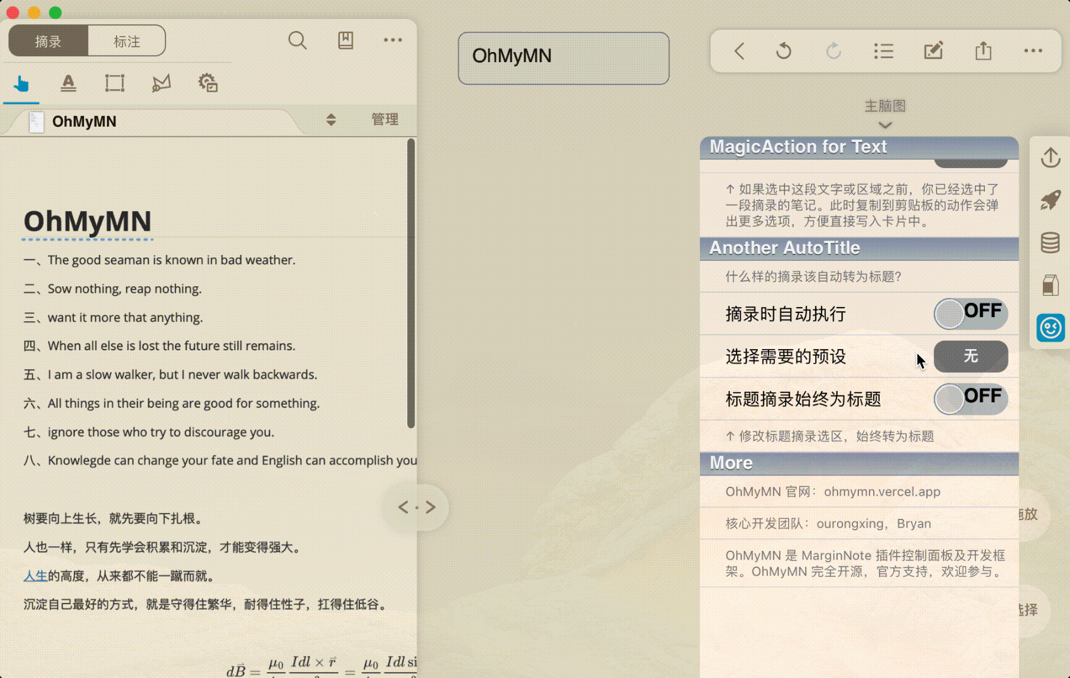Open the 人生 link in the document
Image resolution: width=1070 pixels, height=678 pixels.
[x=35, y=576]
